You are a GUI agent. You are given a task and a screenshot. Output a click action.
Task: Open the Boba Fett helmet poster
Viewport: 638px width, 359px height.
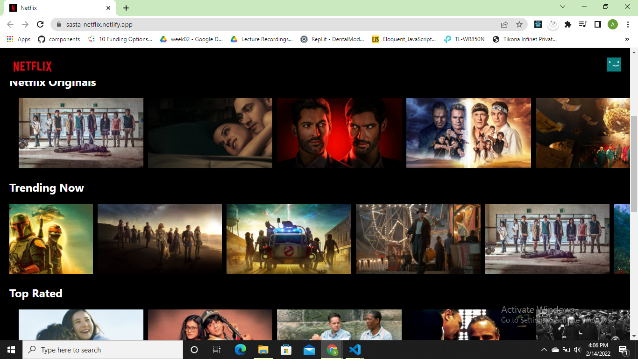coord(51,239)
